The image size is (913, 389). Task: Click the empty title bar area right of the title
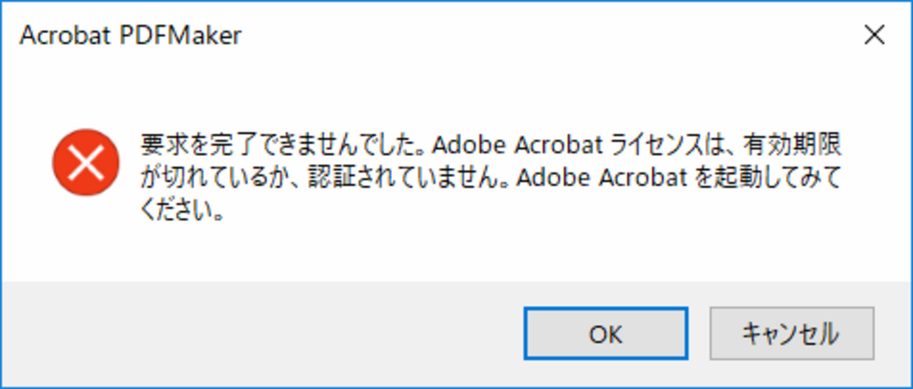(527, 36)
